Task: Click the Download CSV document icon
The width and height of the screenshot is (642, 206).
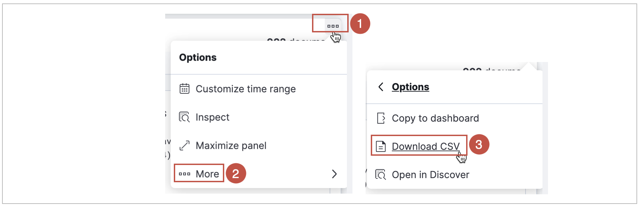Action: tap(381, 146)
